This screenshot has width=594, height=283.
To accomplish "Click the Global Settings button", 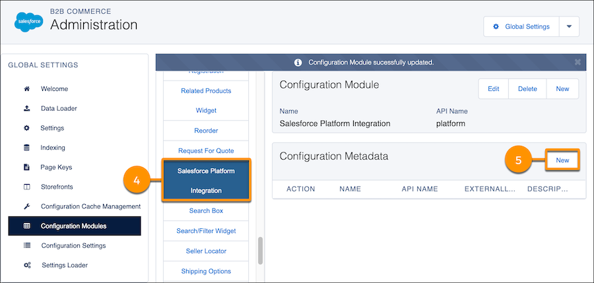I will [x=521, y=26].
